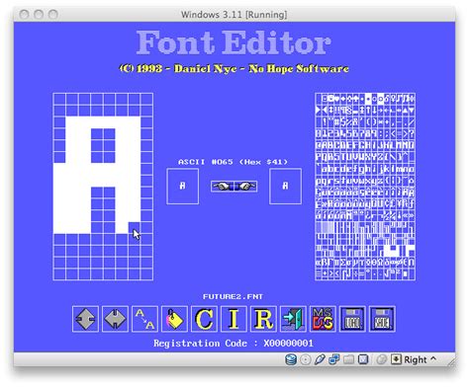This screenshot has height=387, width=469.
Task: Click the MS-DOS shell icon
Action: tap(323, 319)
